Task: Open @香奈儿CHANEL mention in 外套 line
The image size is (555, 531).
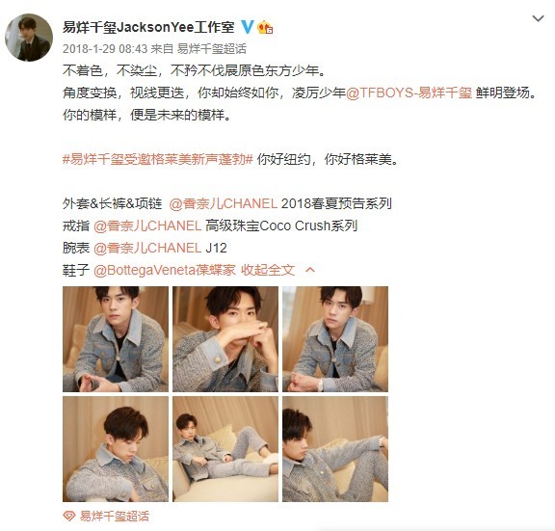Action: coord(223,203)
